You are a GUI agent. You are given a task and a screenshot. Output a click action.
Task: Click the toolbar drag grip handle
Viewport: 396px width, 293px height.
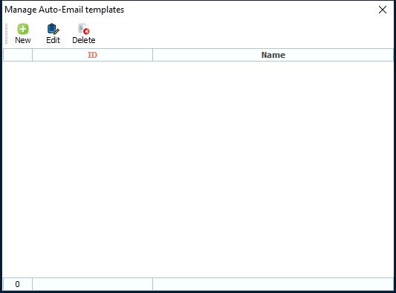6,33
